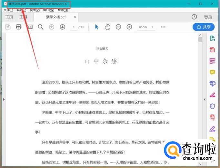220x168 pixels.
Task: Open Fill & Sign pen tool
Action: point(213,129)
